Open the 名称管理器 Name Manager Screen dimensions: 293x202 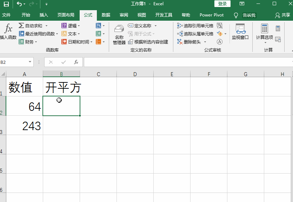119,34
